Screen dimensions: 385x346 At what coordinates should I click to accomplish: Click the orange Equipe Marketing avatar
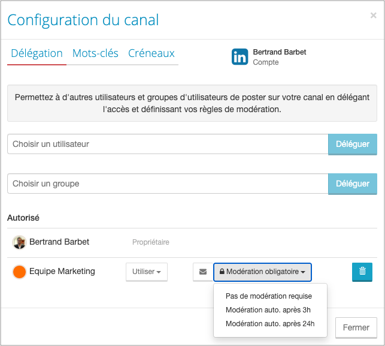pos(19,272)
